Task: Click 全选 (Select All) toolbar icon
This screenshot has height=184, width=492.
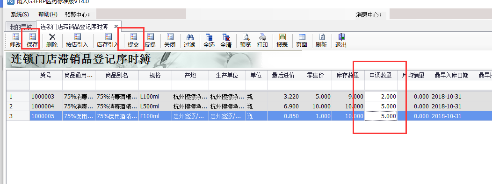Action: tap(209, 41)
